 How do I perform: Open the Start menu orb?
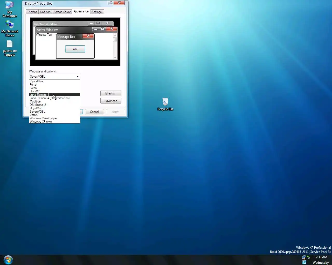pos(8,260)
